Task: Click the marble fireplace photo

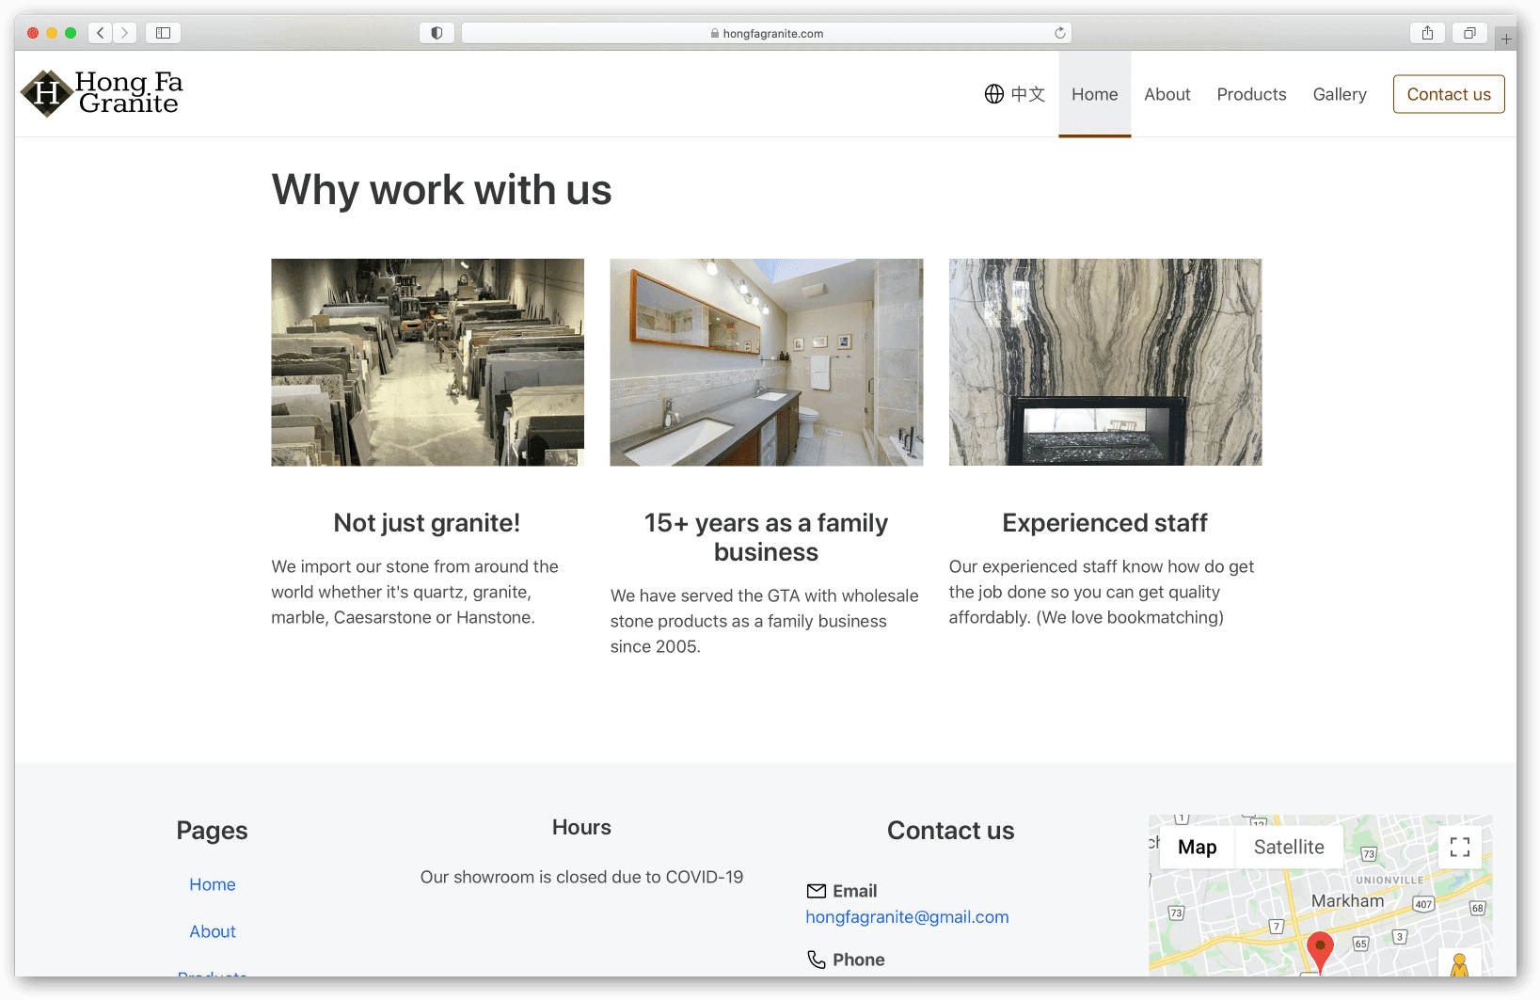Action: click(1104, 362)
